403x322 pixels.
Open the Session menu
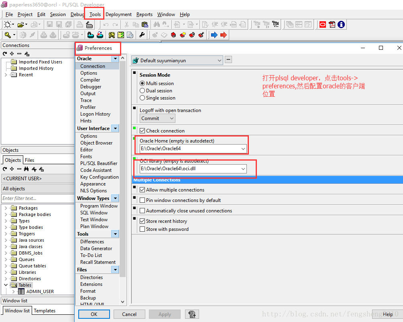pyautogui.click(x=58, y=14)
